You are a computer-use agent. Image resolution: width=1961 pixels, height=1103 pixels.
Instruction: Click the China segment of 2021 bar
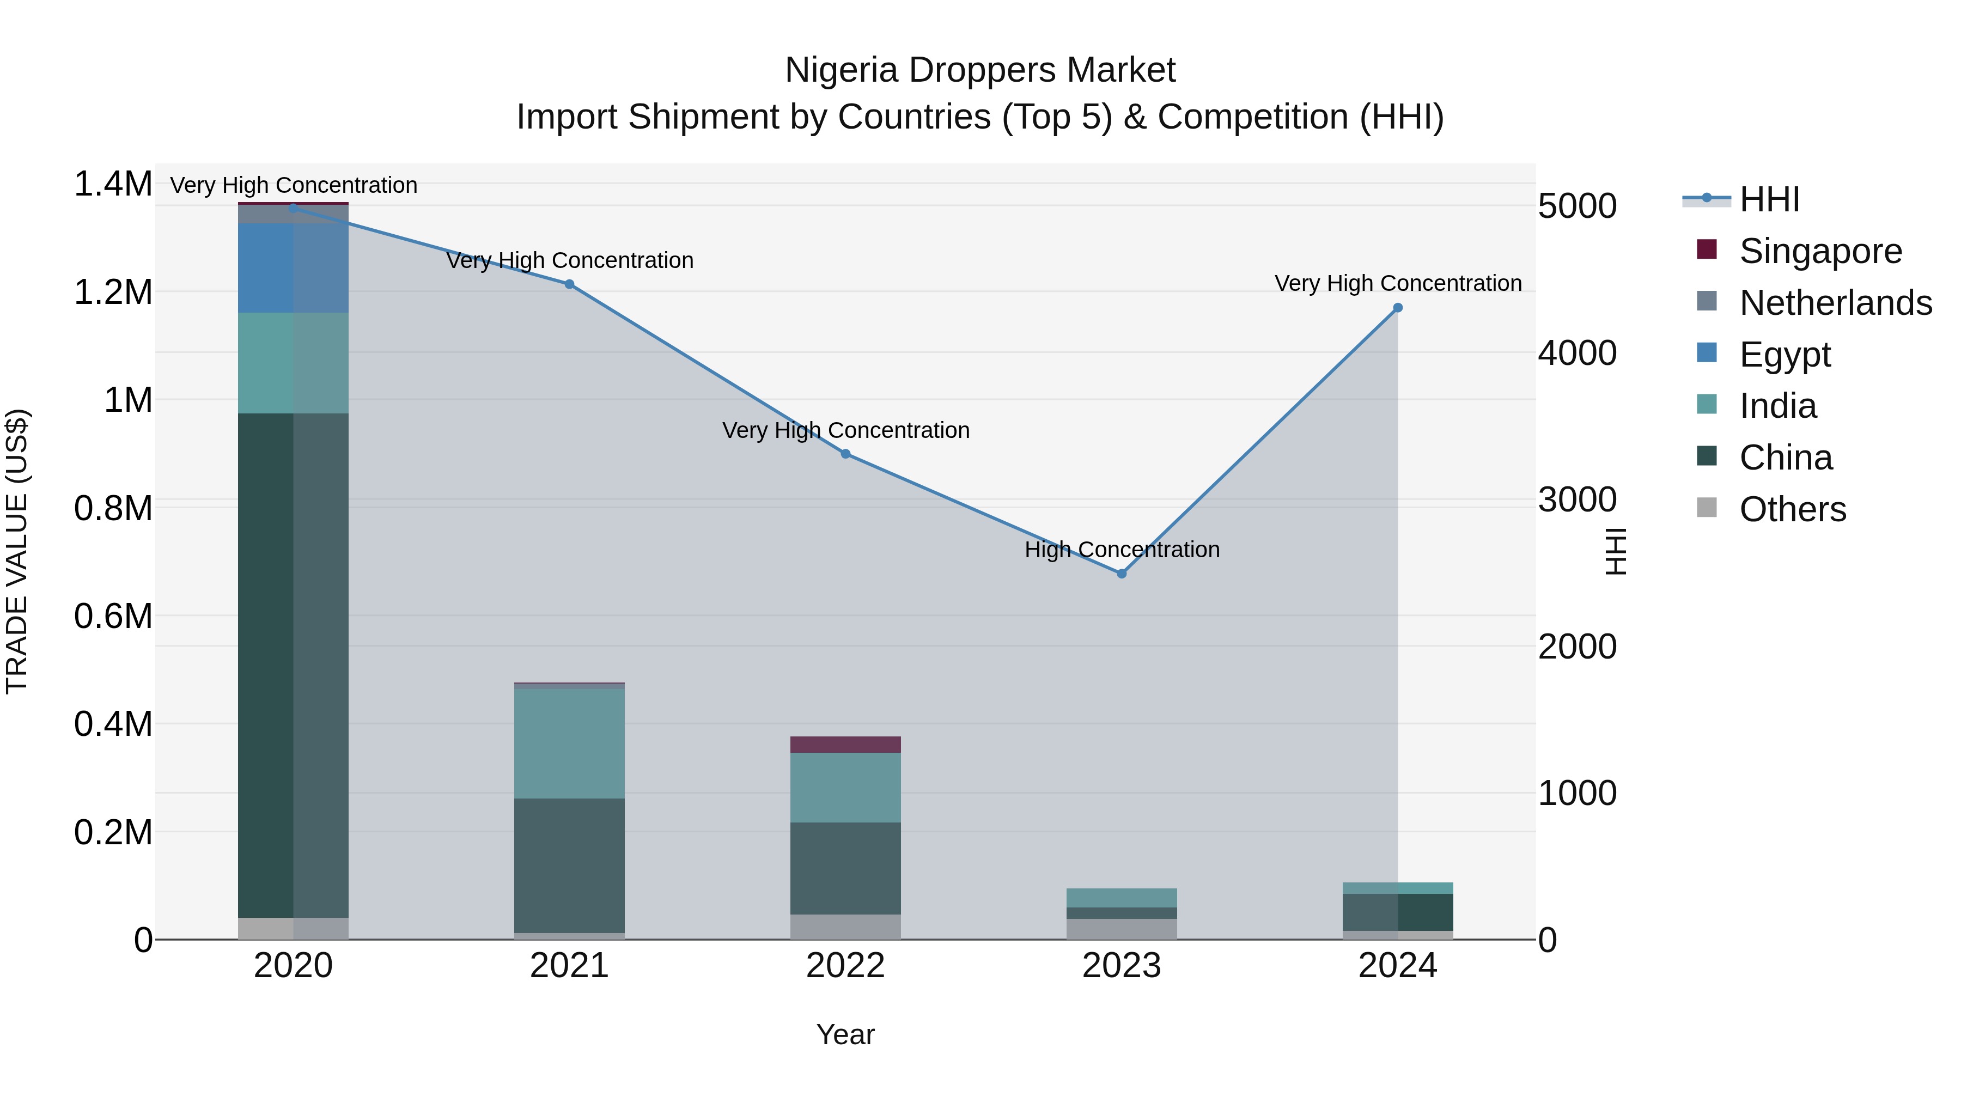click(569, 866)
